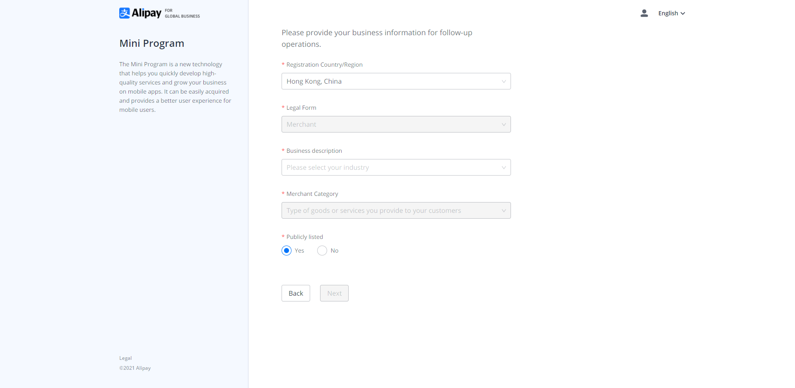Click the Next button
The image size is (795, 388).
[334, 293]
